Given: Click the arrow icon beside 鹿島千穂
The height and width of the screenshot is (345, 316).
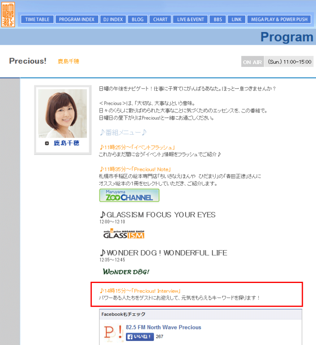Looking at the screenshot, I should [47, 144].
